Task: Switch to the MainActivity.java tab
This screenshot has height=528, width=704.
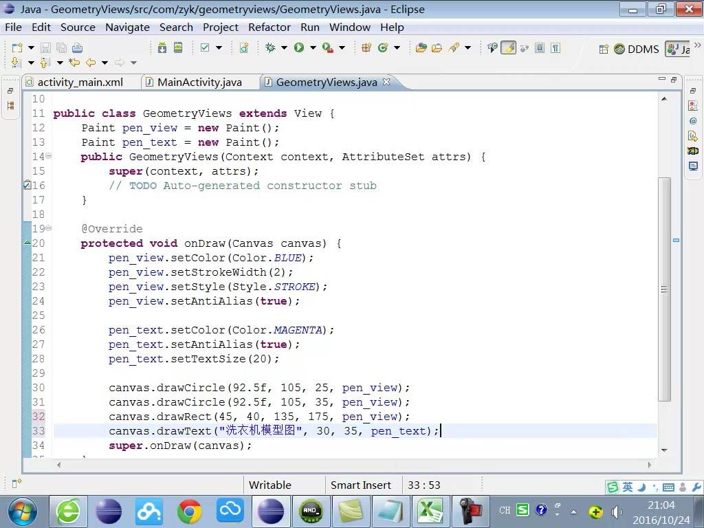Action: (199, 82)
